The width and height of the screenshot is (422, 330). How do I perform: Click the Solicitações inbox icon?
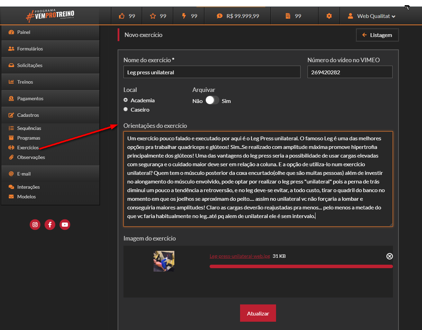[x=11, y=65]
